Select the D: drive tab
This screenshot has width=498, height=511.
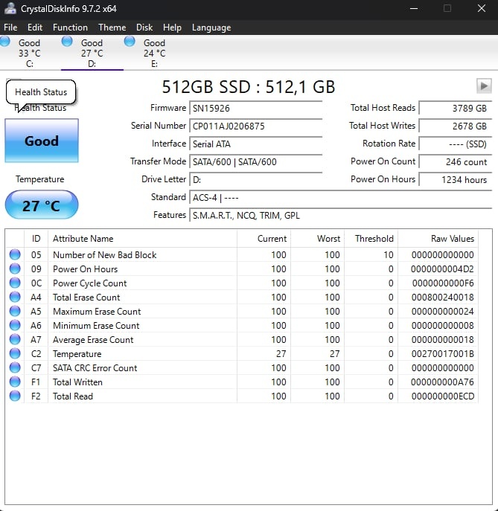tap(92, 53)
